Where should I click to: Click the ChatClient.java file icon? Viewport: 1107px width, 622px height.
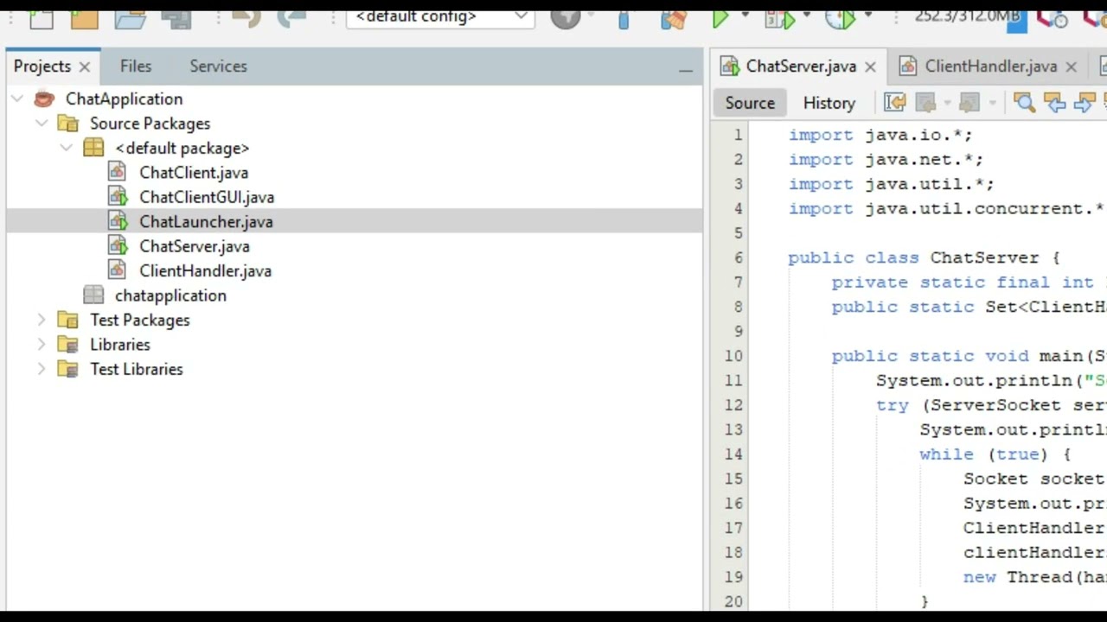(117, 173)
